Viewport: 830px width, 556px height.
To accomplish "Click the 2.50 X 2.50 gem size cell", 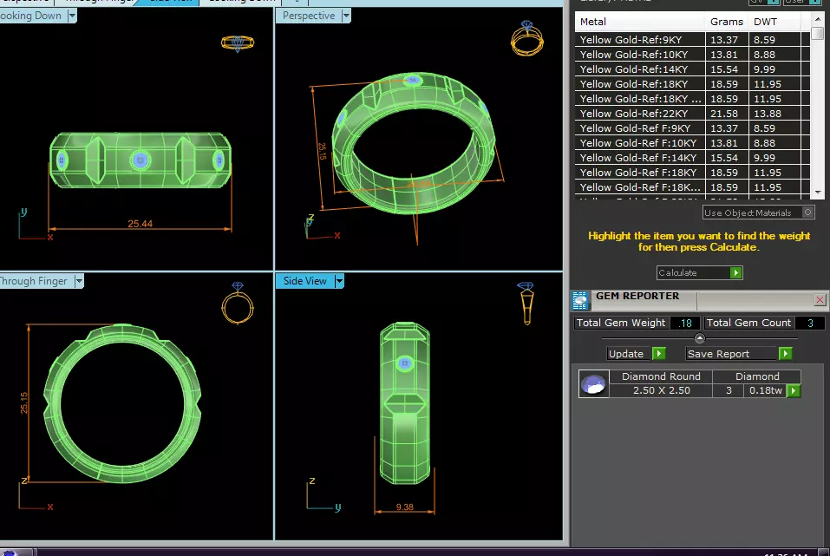I will (x=661, y=391).
